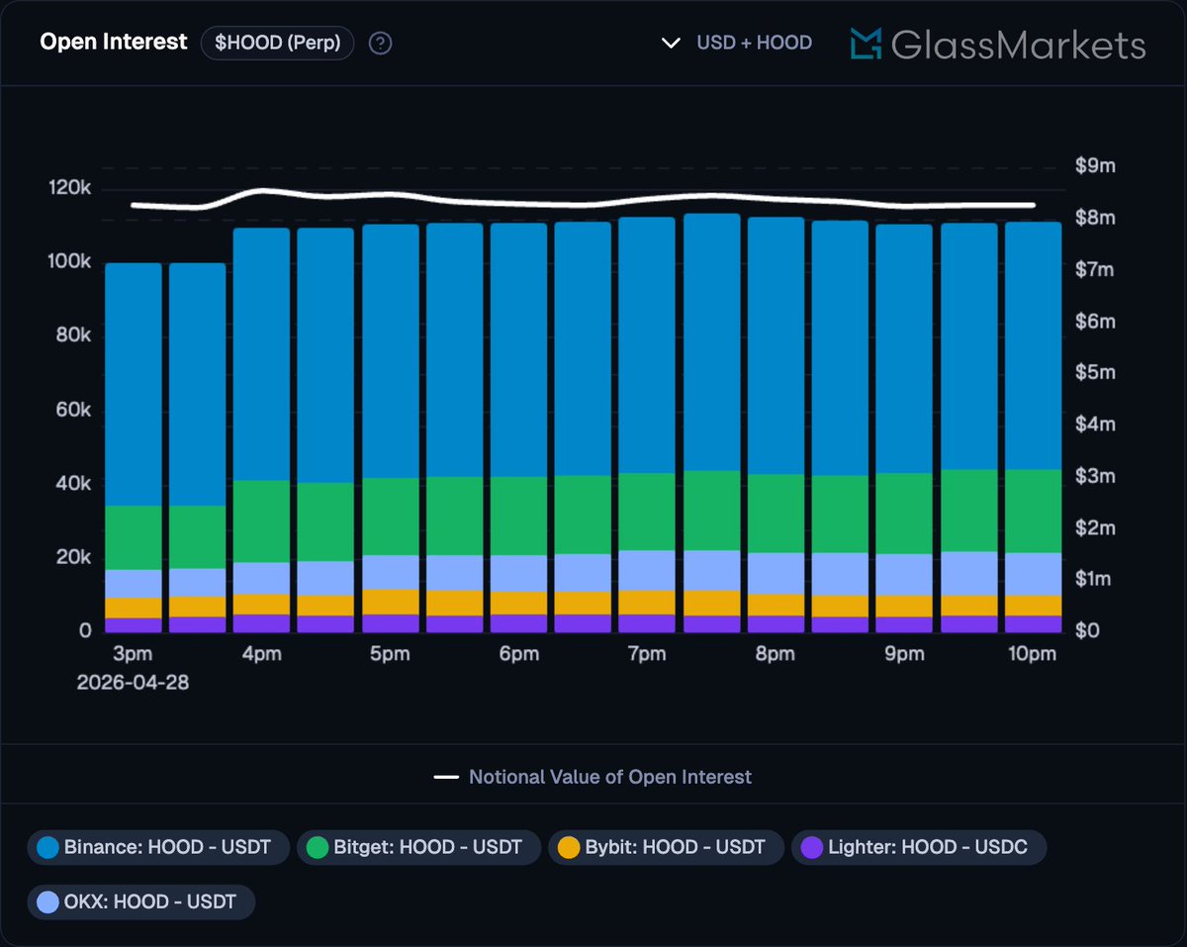1187x947 pixels.
Task: Toggle Bitget: HOOD - USDT legend series
Action: 418,847
